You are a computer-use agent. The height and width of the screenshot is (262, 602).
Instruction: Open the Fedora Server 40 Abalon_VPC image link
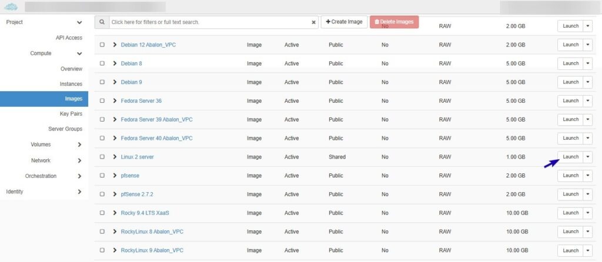(x=156, y=138)
